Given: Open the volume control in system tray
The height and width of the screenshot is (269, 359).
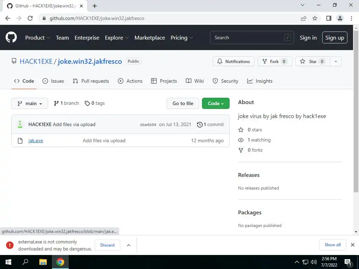Looking at the screenshot, I should (314, 262).
